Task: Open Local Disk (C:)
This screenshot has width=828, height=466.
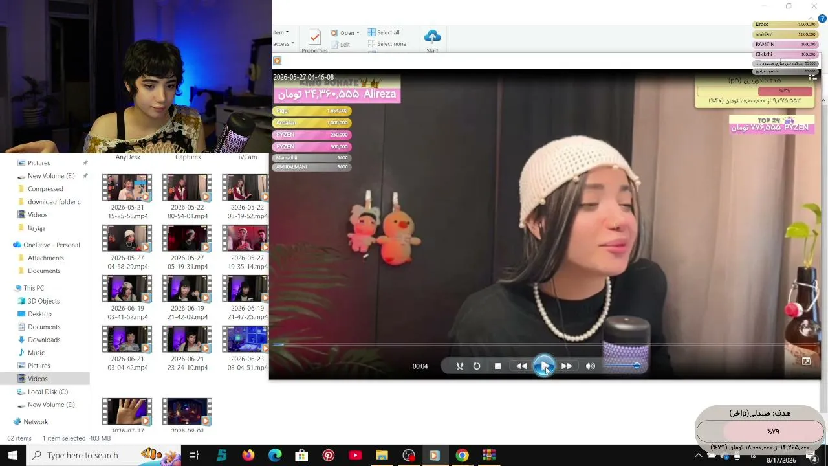Action: (x=48, y=392)
